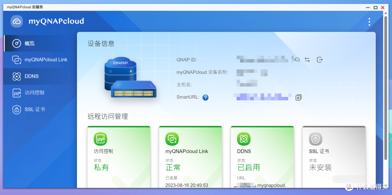Open the DDNS card showing 已启用

262,157
